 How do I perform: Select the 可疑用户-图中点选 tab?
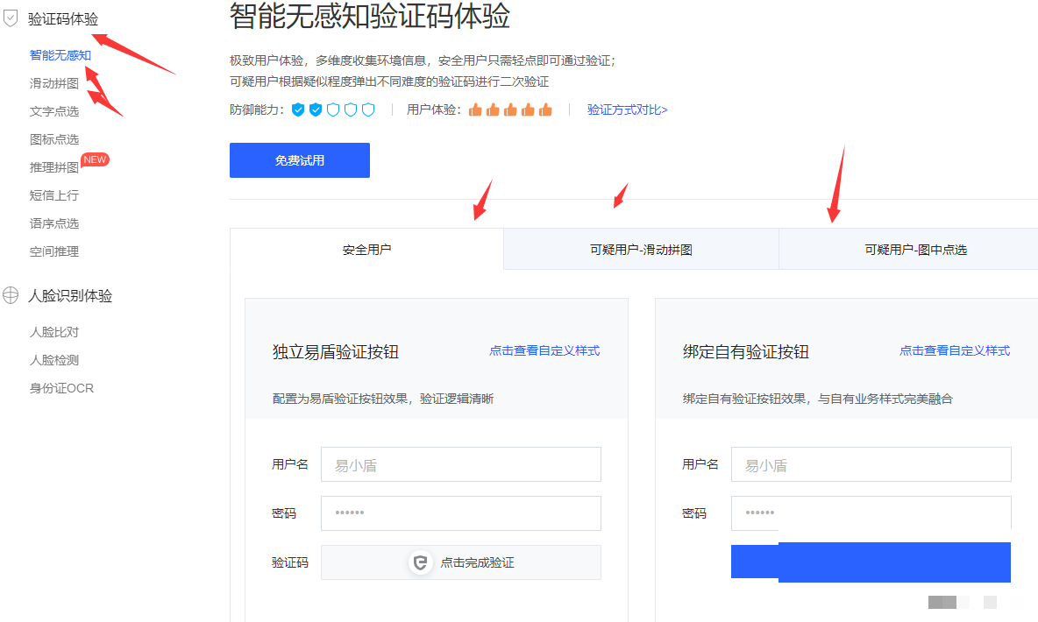coord(915,250)
